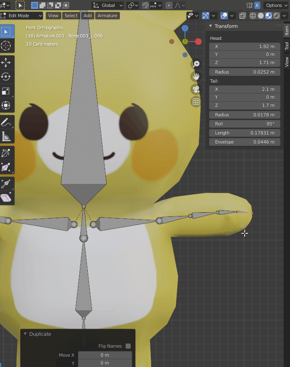Switch to rendered shading
This screenshot has width=290, height=367.
click(x=276, y=16)
